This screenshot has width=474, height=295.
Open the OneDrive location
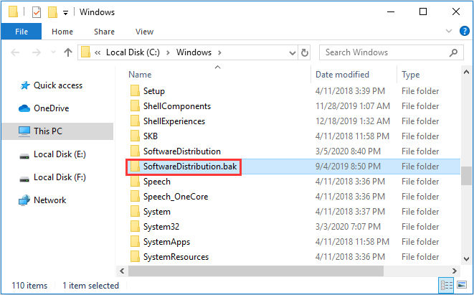click(x=50, y=108)
